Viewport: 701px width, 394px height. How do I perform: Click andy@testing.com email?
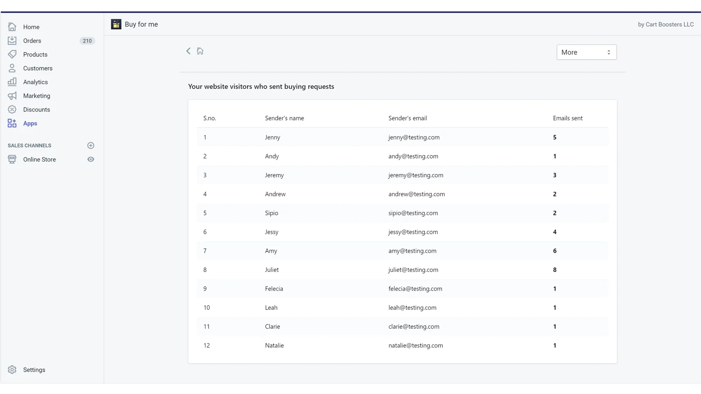tap(413, 156)
